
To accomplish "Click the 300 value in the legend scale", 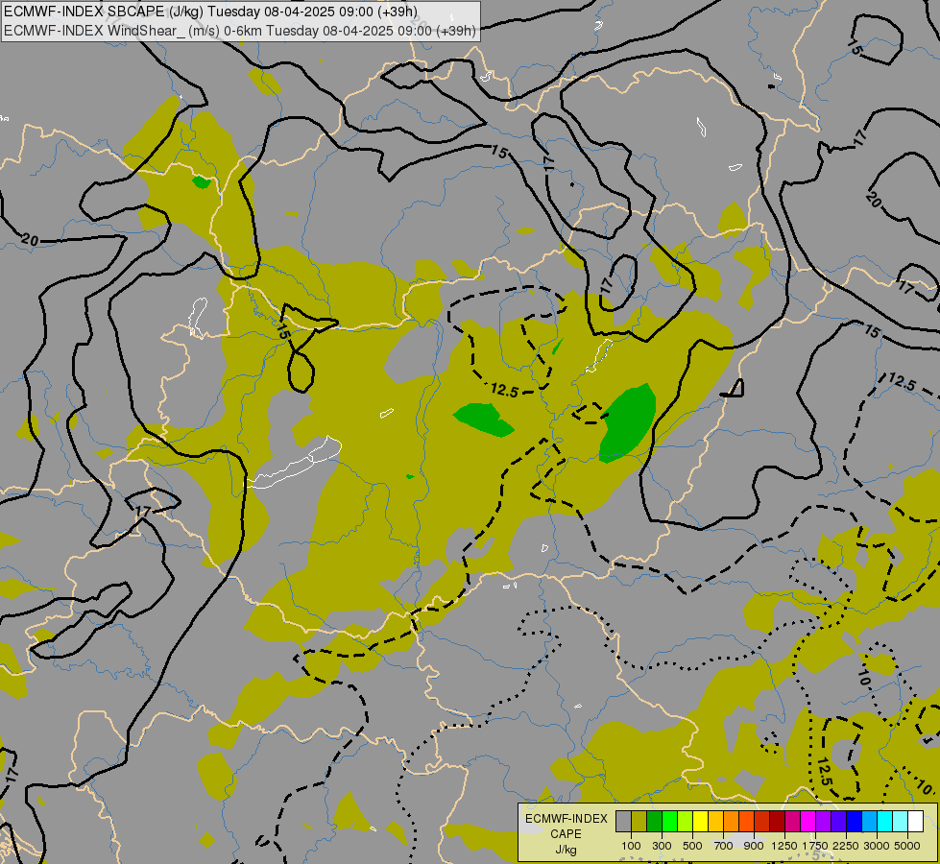I will [x=662, y=846].
